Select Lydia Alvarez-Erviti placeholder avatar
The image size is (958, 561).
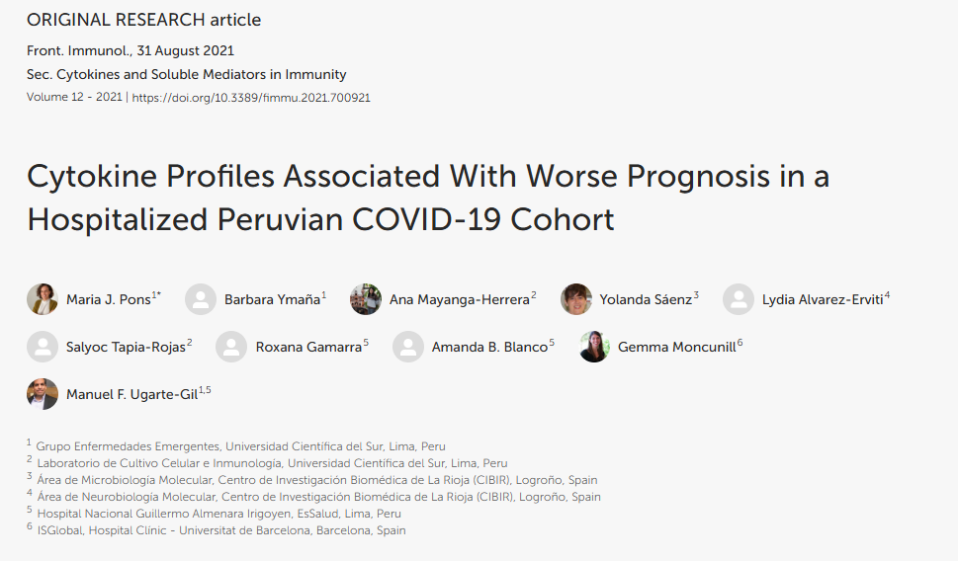(x=739, y=299)
